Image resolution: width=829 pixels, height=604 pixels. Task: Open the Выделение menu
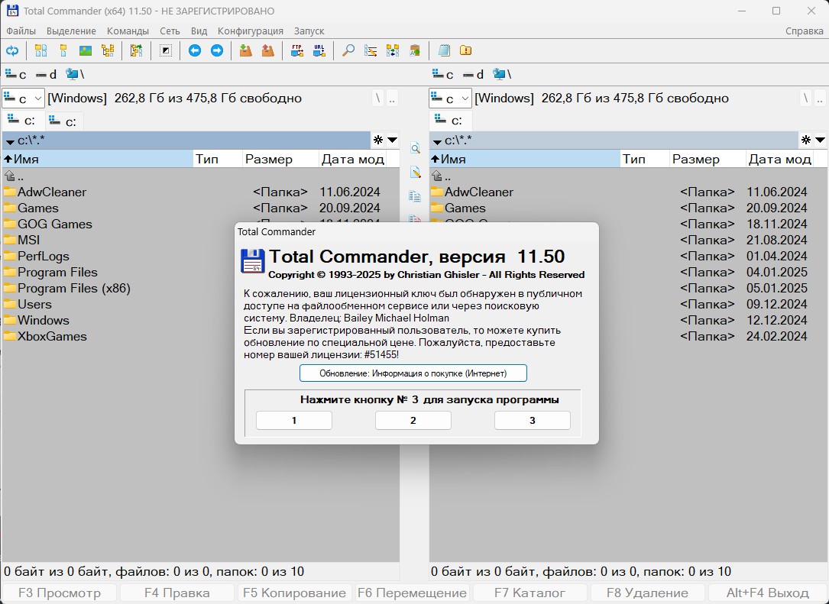[x=71, y=31]
